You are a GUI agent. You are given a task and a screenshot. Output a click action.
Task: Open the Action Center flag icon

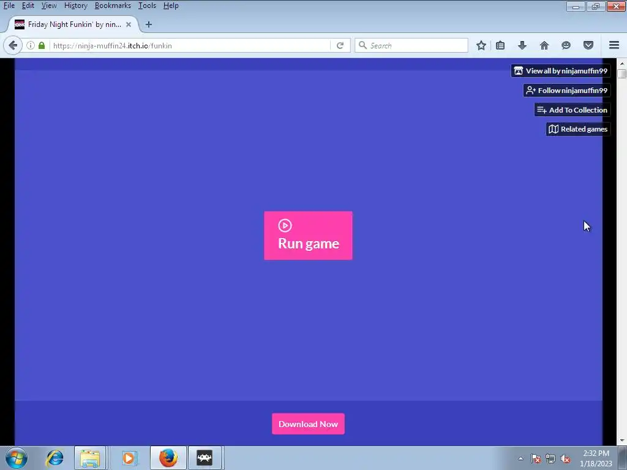point(536,458)
